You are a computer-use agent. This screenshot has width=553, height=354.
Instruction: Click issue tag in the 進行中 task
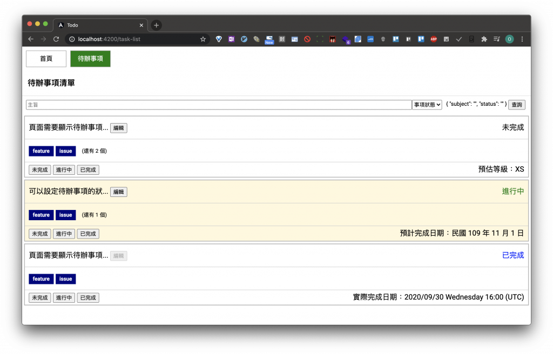tap(65, 215)
